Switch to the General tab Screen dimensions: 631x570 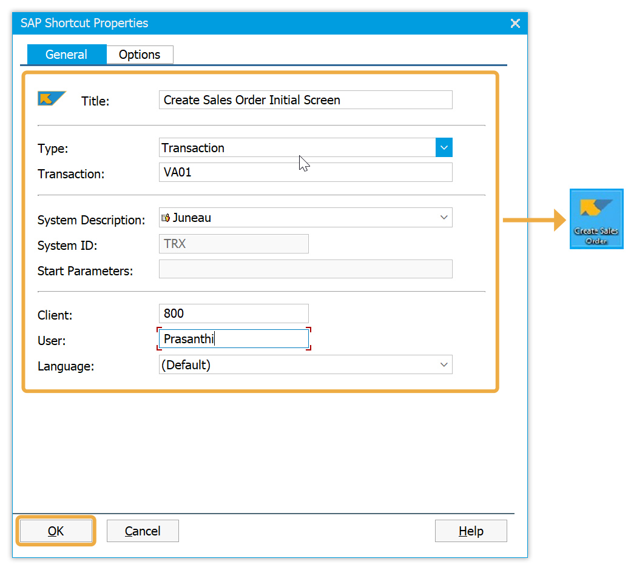tap(67, 55)
